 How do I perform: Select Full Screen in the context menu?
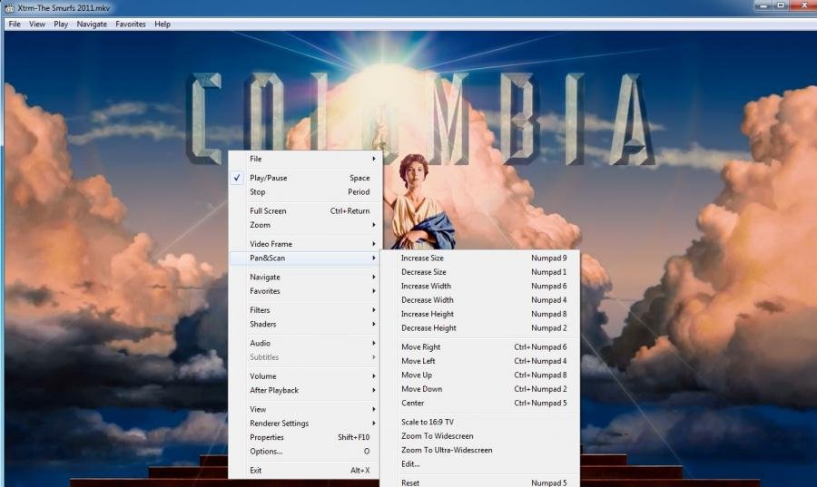[306, 210]
